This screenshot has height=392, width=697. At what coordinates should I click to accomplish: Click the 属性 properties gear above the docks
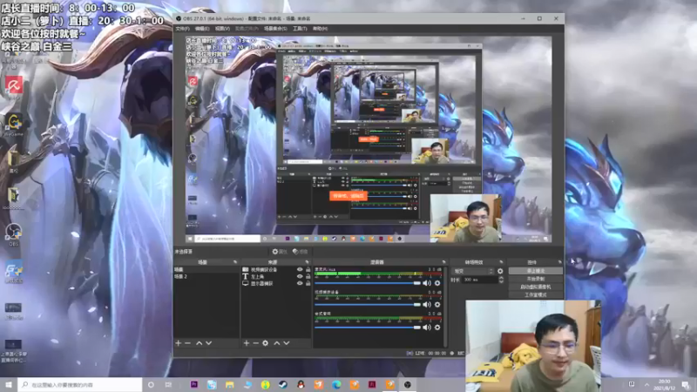point(280,252)
